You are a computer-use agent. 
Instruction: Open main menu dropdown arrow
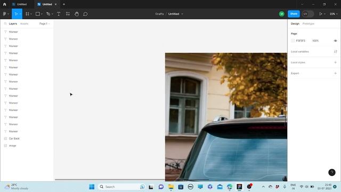coord(9,14)
